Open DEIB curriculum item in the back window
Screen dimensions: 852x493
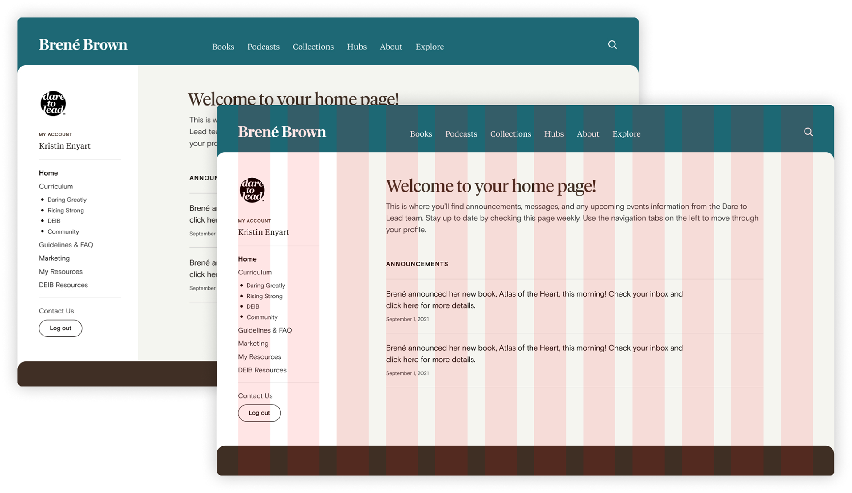click(x=54, y=221)
